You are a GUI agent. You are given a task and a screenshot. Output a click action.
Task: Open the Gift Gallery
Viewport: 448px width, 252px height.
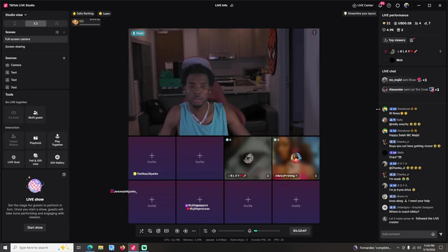tap(57, 159)
